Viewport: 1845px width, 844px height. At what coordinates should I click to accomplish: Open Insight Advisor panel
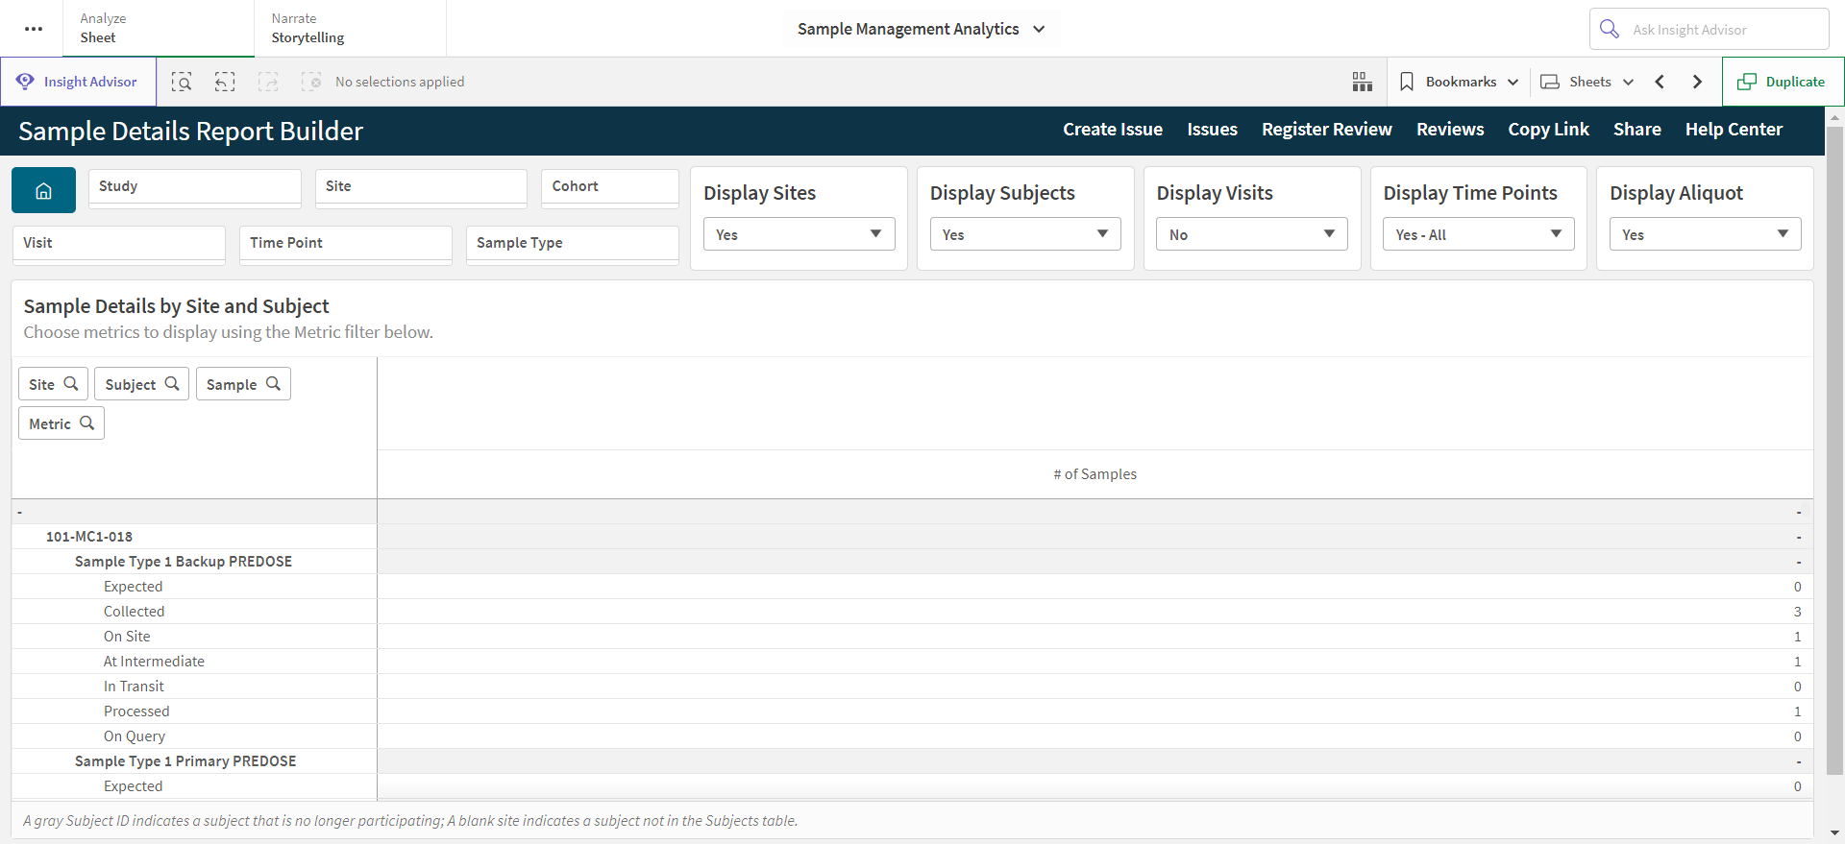[x=78, y=82]
